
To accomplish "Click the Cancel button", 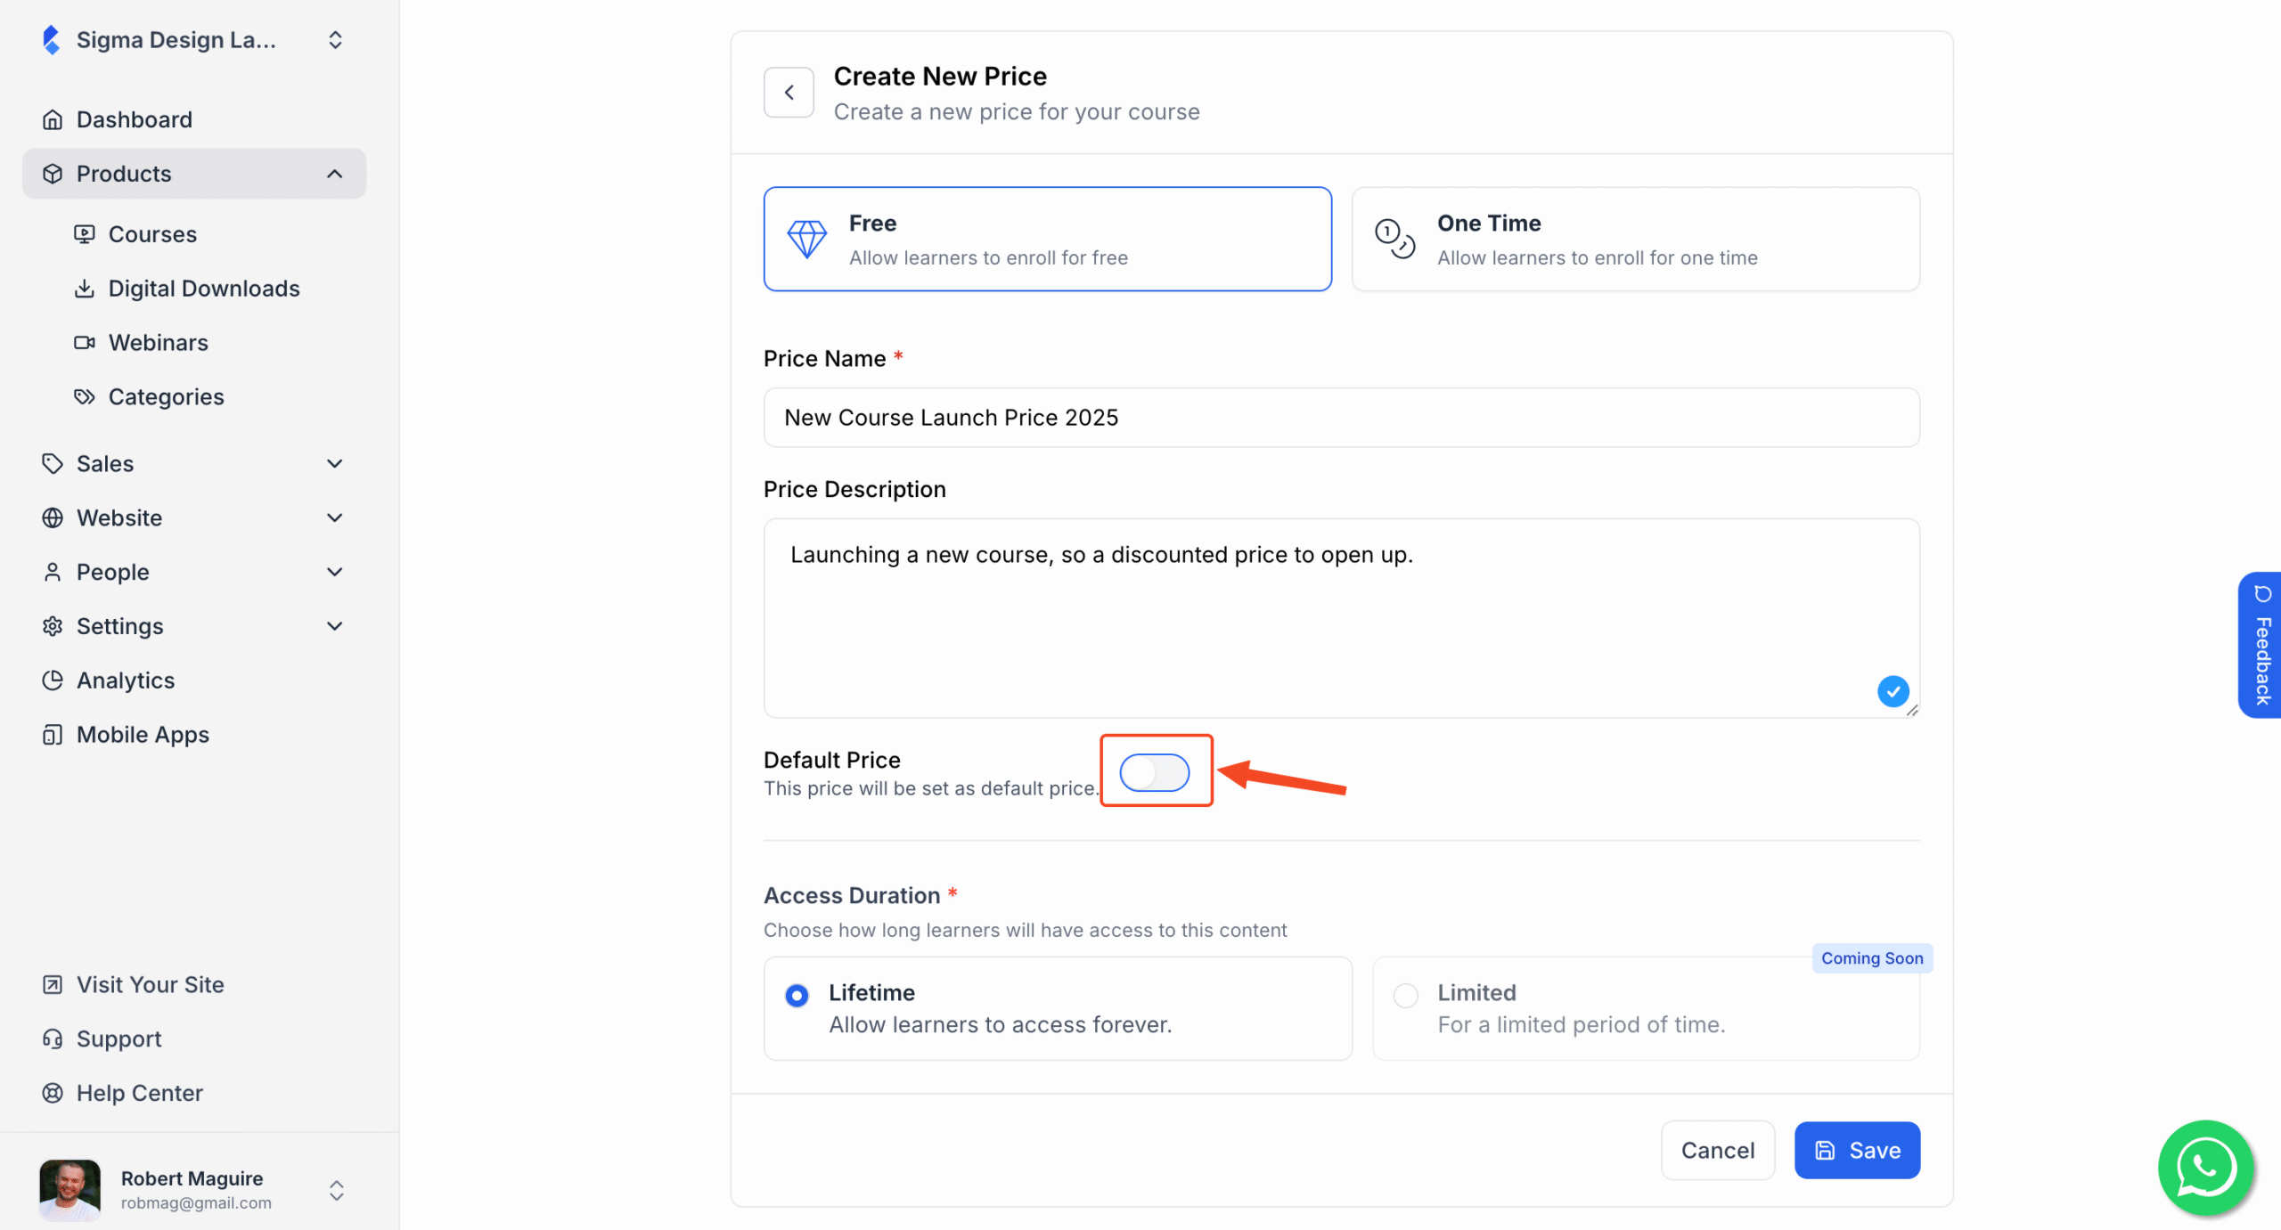I will pos(1718,1150).
